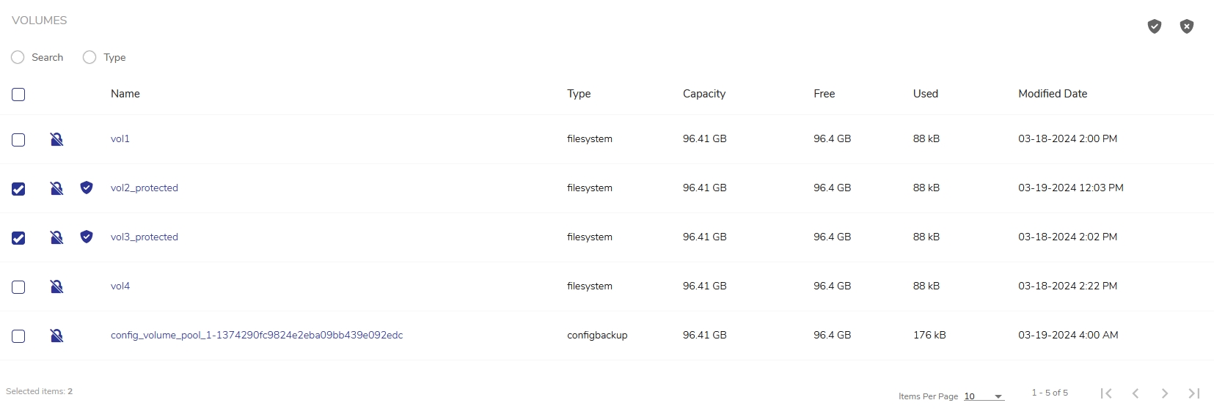Uncheck the vol2_protected row checkbox
This screenshot has height=411, width=1214.
18,189
